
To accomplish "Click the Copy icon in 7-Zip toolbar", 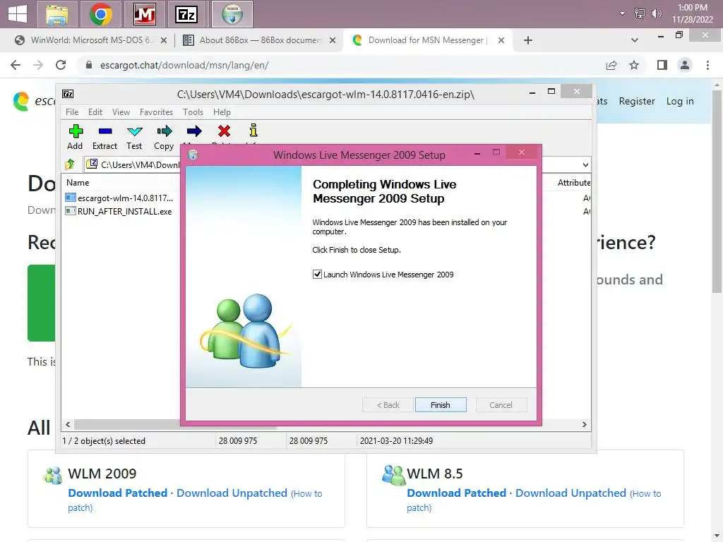I will coord(164,132).
